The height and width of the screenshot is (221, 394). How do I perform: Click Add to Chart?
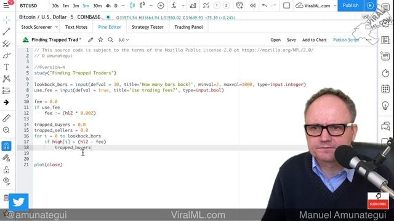point(315,40)
